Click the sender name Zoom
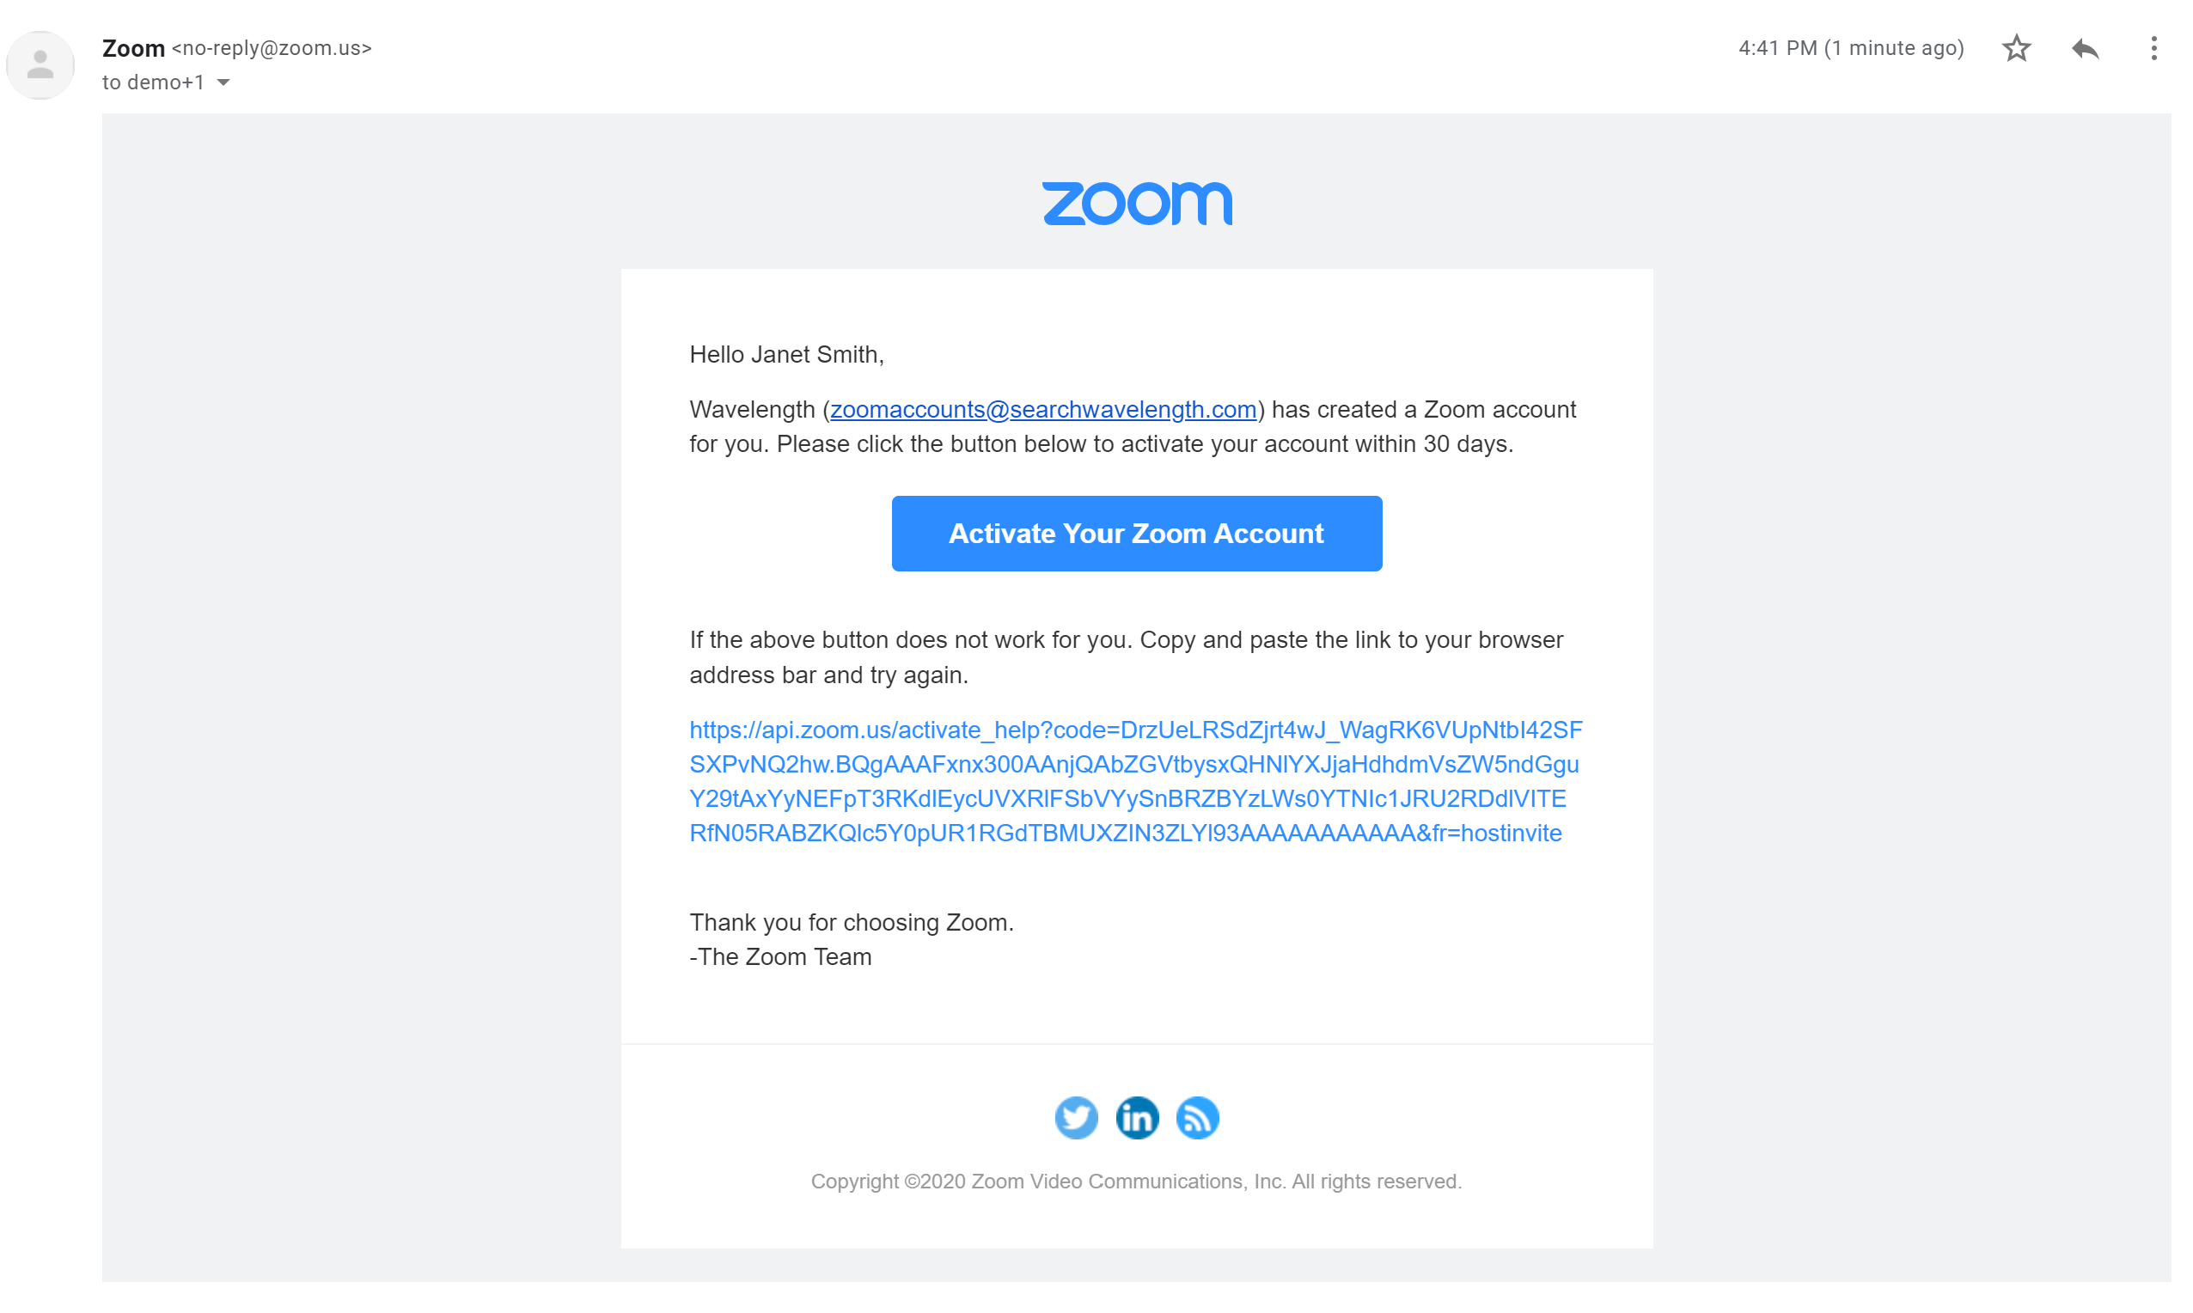The height and width of the screenshot is (1313, 2193). point(133,48)
